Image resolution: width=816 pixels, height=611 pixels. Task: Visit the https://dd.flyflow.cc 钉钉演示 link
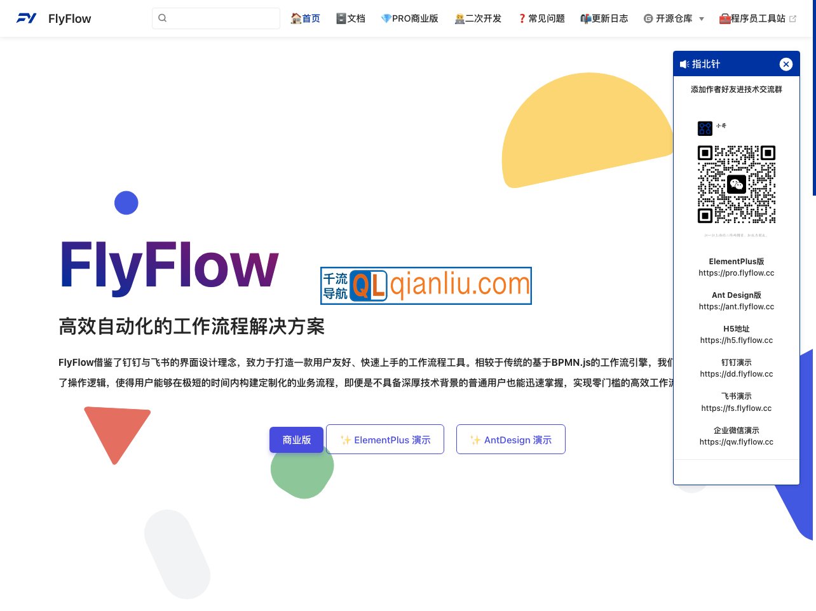point(737,373)
